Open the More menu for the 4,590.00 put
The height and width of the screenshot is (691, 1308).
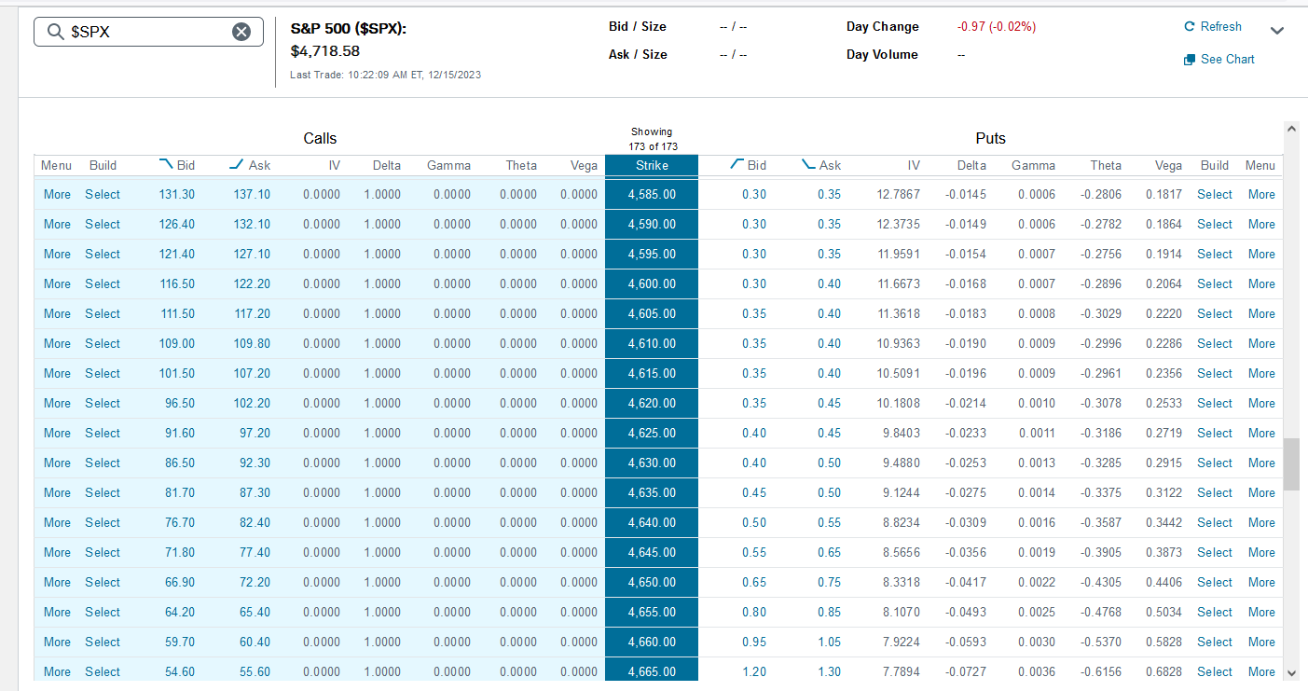coord(1260,224)
